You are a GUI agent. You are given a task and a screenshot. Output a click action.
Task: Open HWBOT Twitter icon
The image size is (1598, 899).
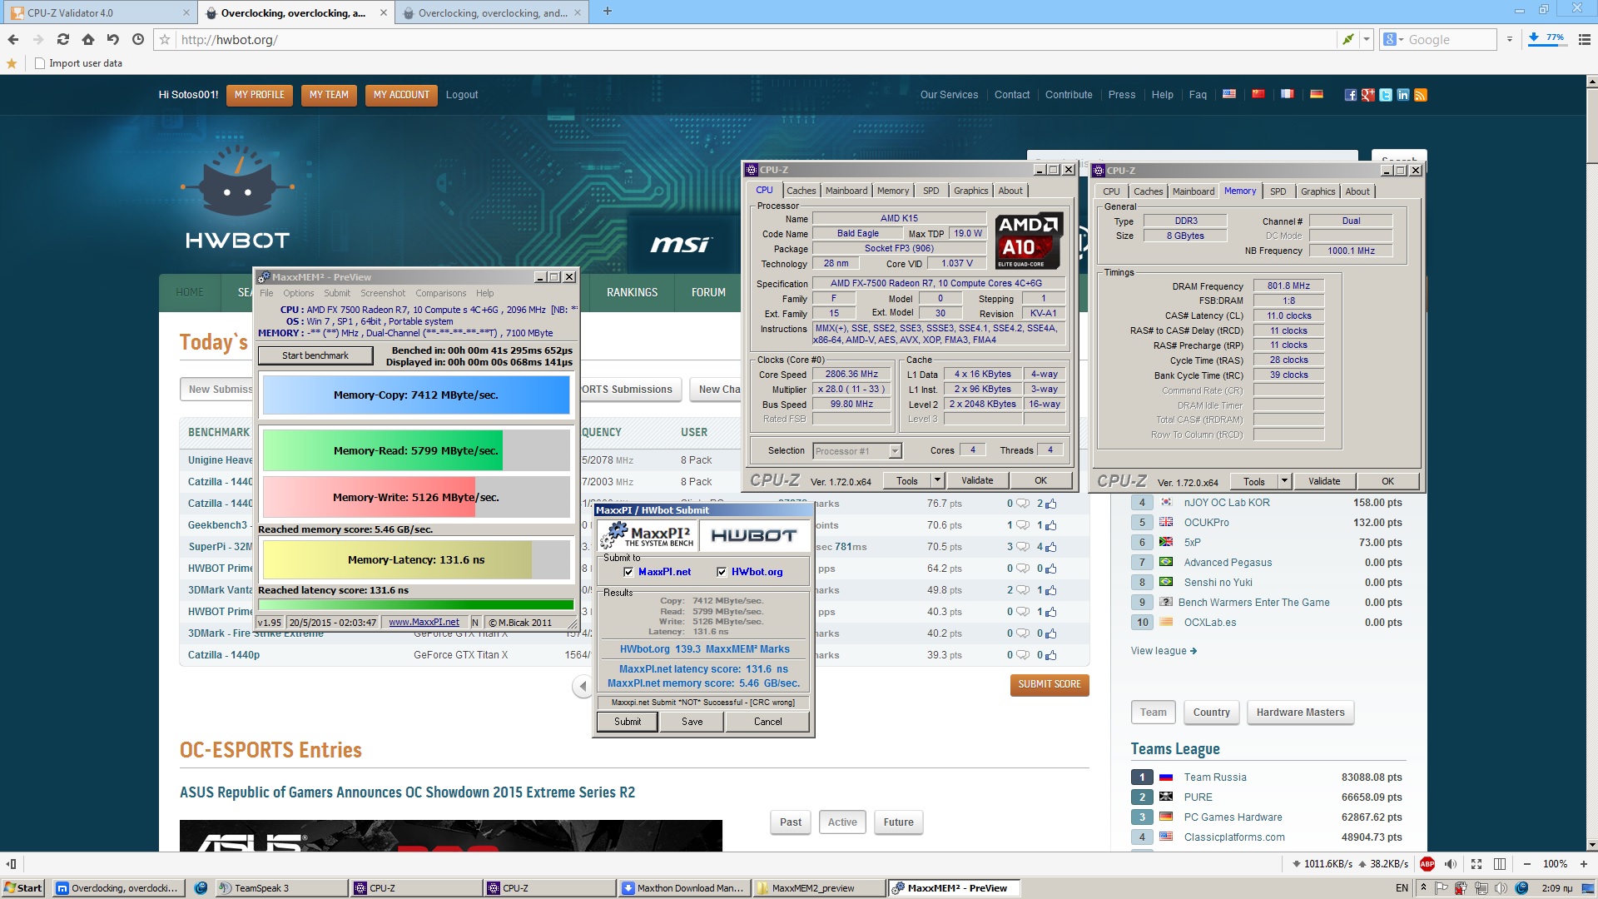point(1386,95)
